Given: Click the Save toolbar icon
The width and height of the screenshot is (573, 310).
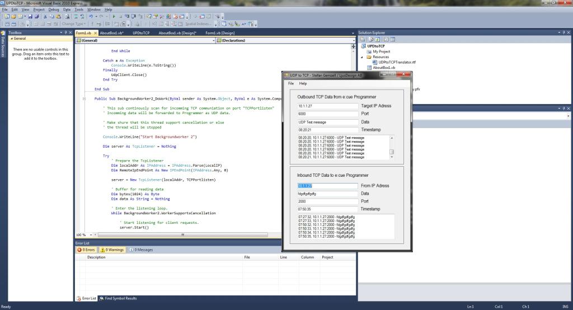Looking at the screenshot, I should click(x=30, y=16).
